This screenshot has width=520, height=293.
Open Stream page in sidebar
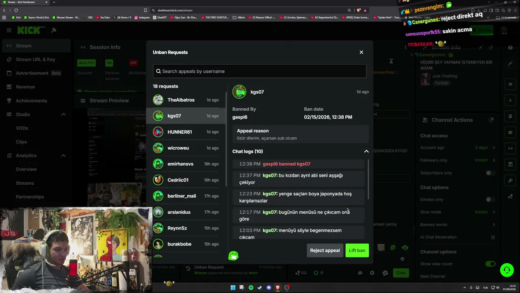(x=36, y=46)
